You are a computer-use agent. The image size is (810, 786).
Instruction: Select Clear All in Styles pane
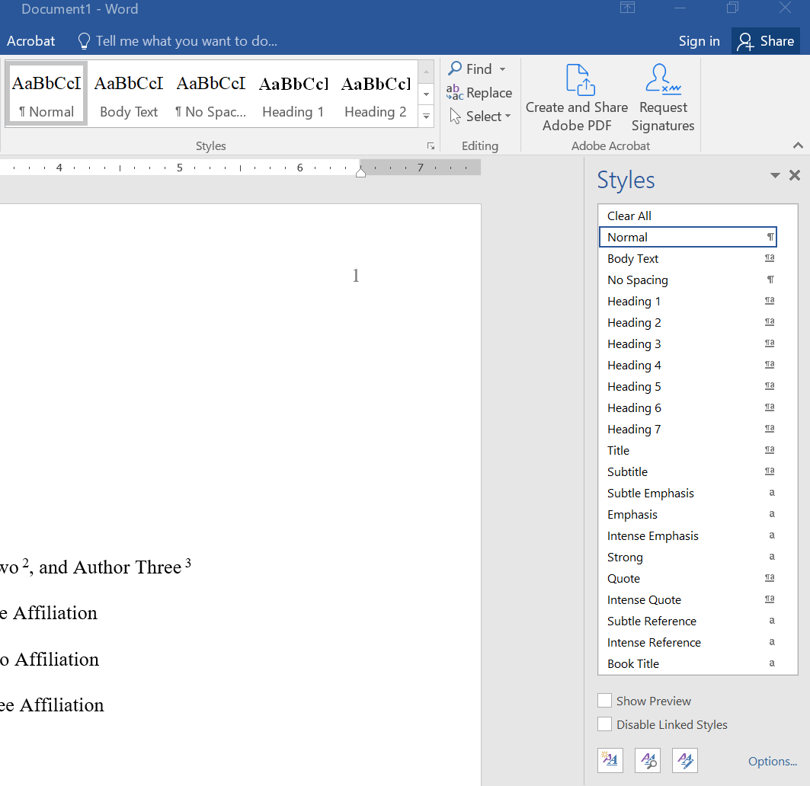pos(687,216)
